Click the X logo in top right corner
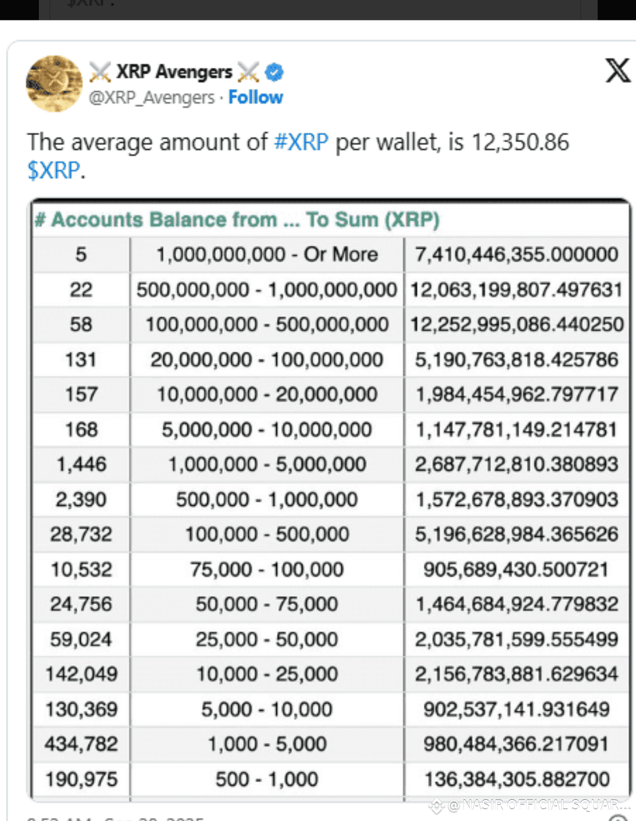Image resolution: width=636 pixels, height=821 pixels. (x=618, y=71)
